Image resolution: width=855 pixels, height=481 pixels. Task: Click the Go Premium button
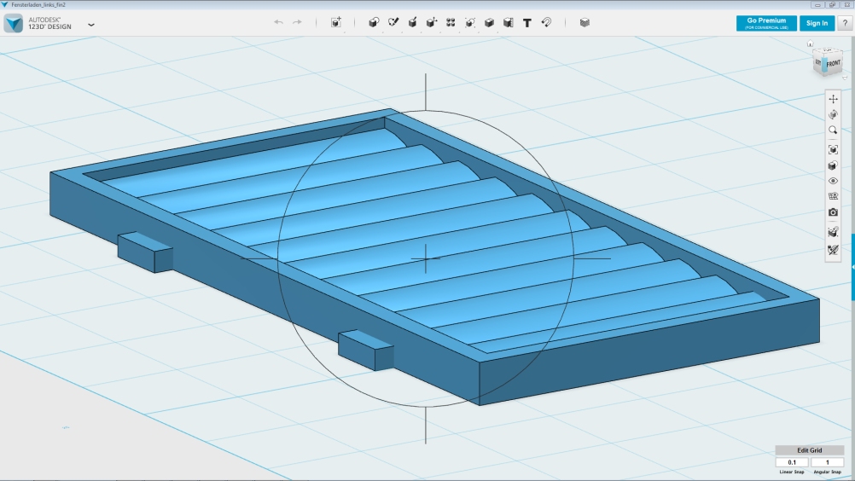pos(766,23)
